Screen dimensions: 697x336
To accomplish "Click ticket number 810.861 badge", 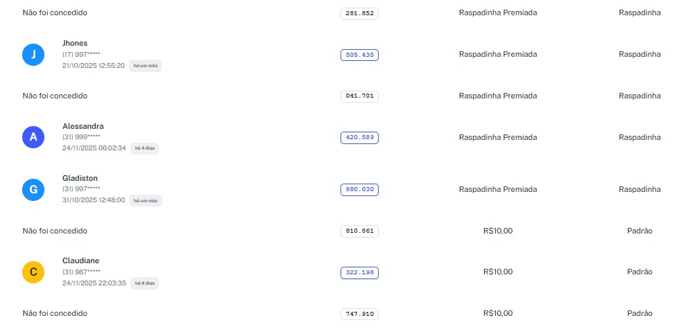I will click(x=359, y=231).
